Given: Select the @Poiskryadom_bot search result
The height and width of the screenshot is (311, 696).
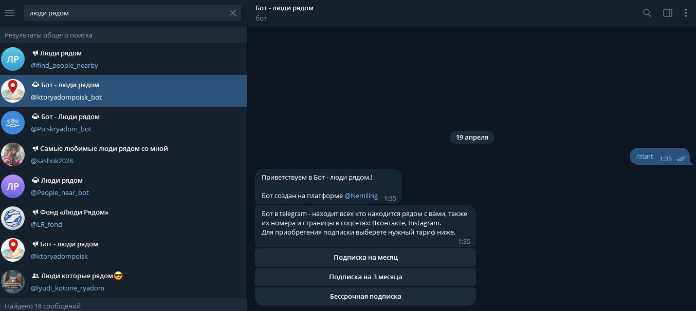Looking at the screenshot, I should pos(123,123).
